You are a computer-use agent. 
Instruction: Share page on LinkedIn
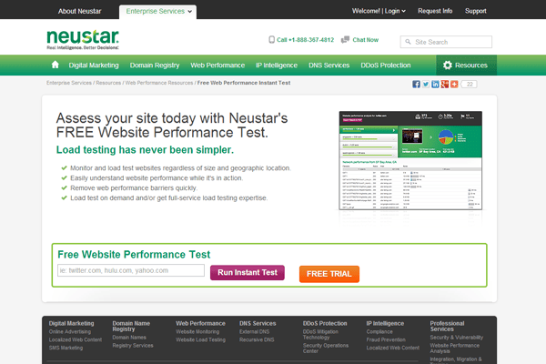[435, 85]
